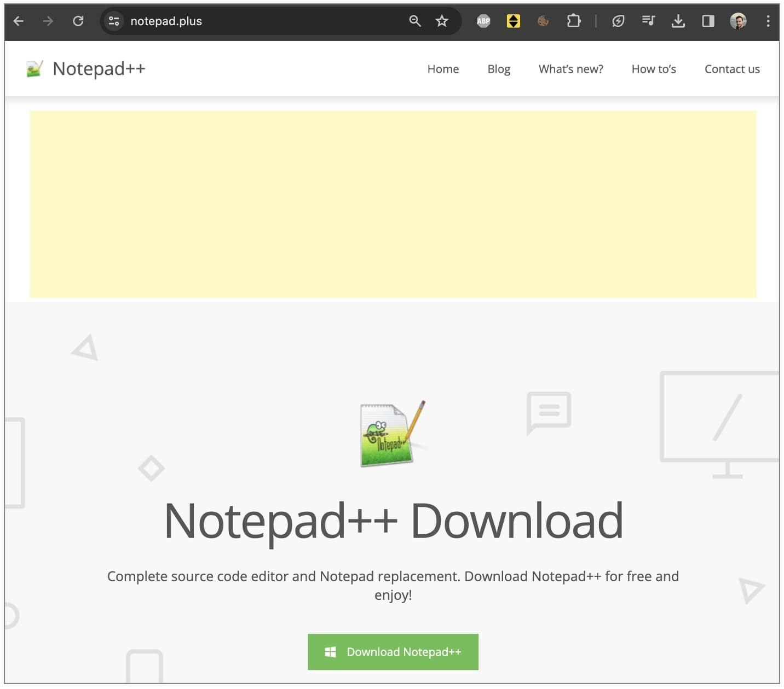Image resolution: width=784 pixels, height=689 pixels.
Task: Open the zoom magnifier icon in address bar
Action: click(x=415, y=21)
